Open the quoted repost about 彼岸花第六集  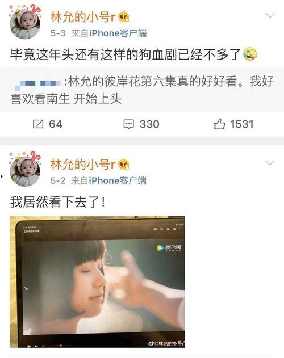click(x=142, y=90)
